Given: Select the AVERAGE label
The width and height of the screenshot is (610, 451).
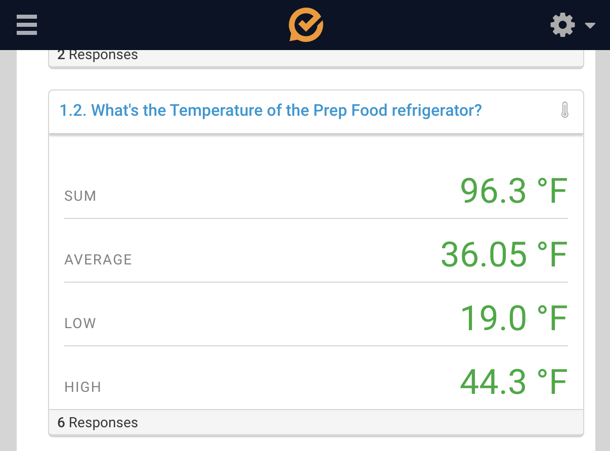Looking at the screenshot, I should (98, 259).
